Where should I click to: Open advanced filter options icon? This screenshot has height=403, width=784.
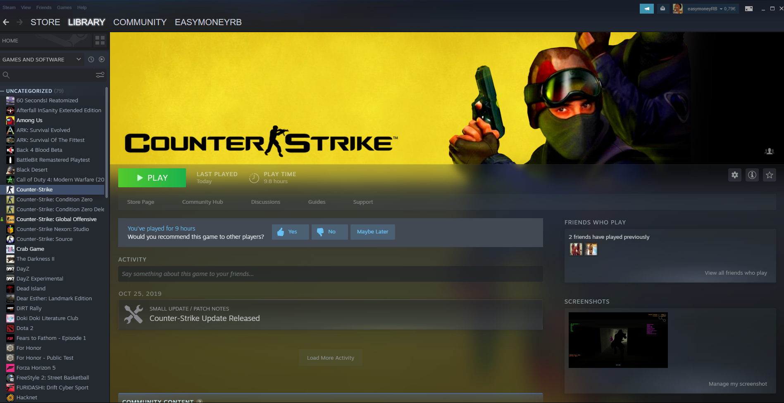(x=100, y=75)
